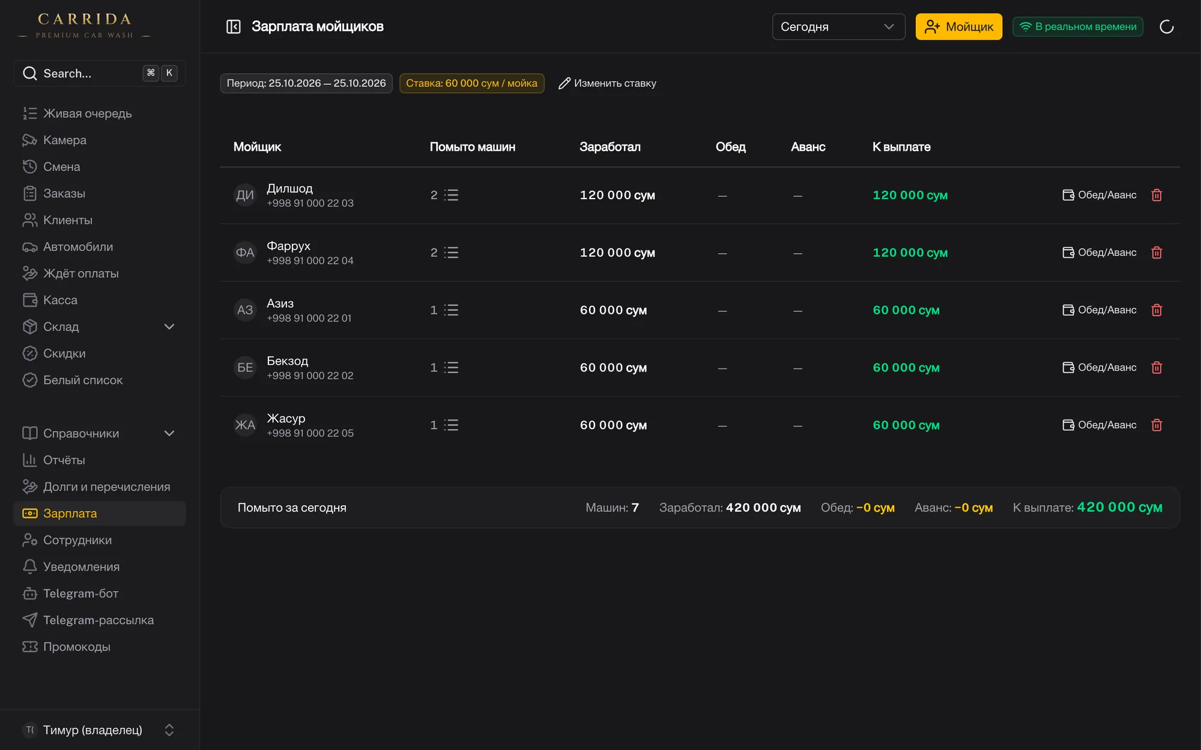Delete washer Жасур with trash icon
The height and width of the screenshot is (750, 1201).
point(1157,425)
